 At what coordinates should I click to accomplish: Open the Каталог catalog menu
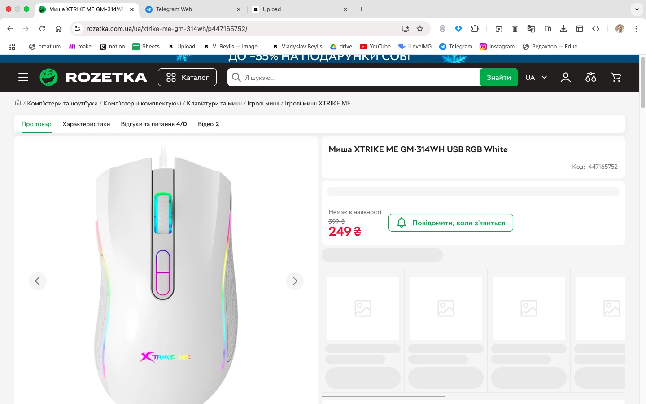point(187,77)
